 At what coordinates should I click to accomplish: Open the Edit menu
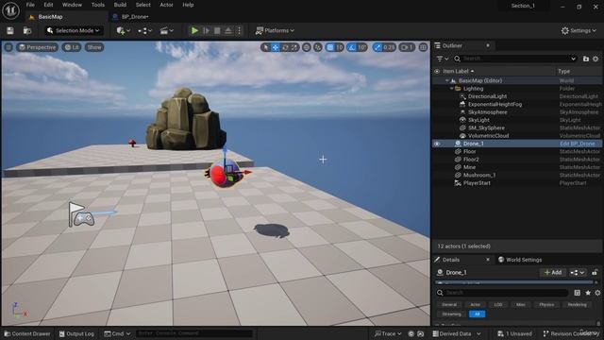pyautogui.click(x=48, y=5)
